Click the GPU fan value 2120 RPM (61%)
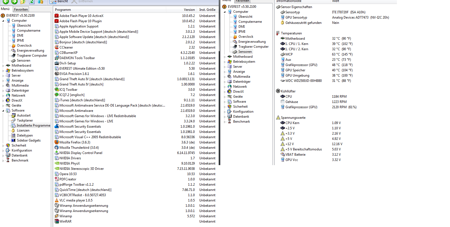The width and height of the screenshot is (450, 227). point(344,107)
